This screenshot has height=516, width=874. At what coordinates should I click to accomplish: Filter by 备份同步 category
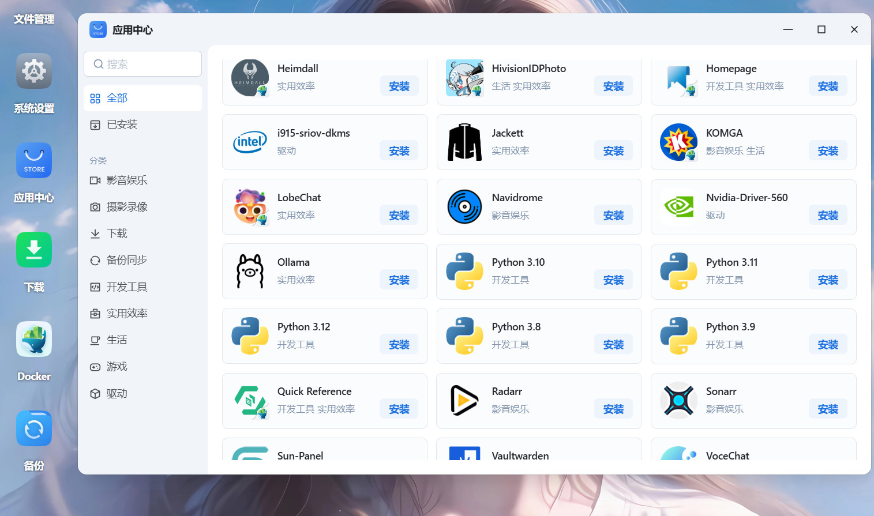click(142, 260)
